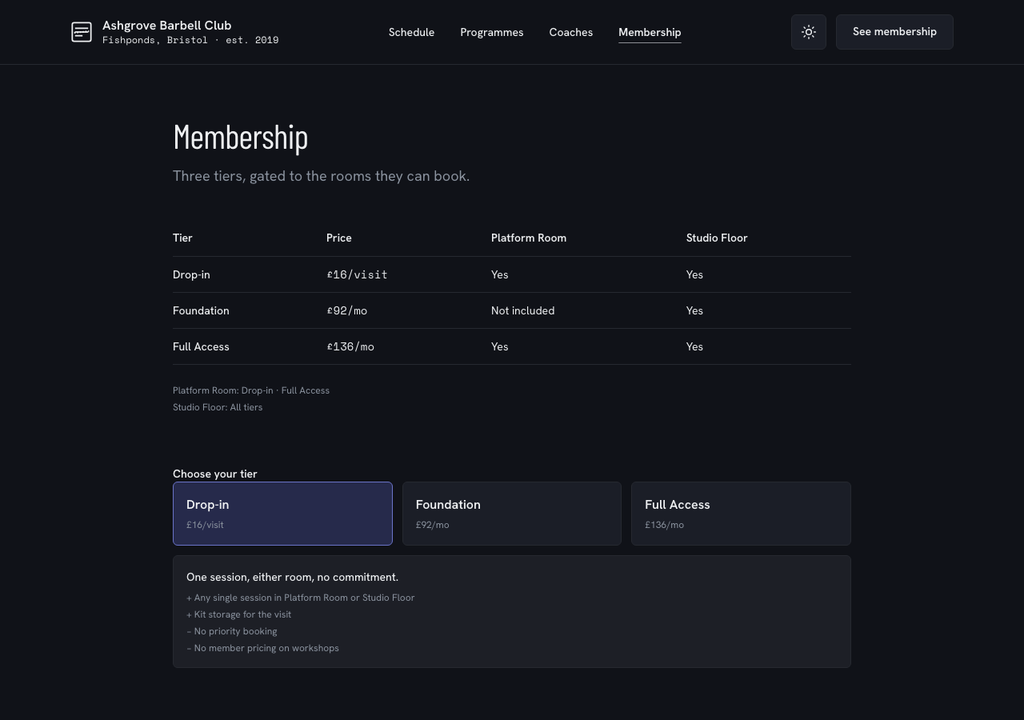Click the 'Not included' Platform Room cell
The height and width of the screenshot is (720, 1024).
pos(522,310)
